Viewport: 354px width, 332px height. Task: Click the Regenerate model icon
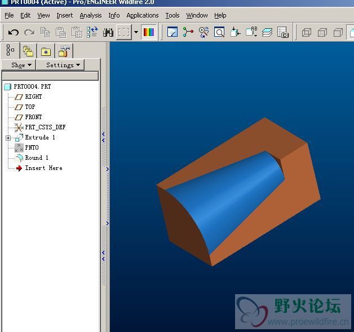pyautogui.click(x=92, y=32)
